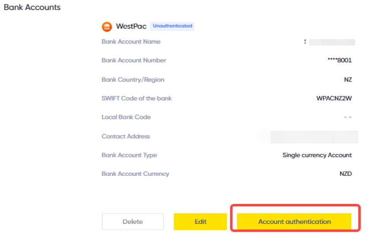
Task: Click the Delete button
Action: click(x=133, y=221)
